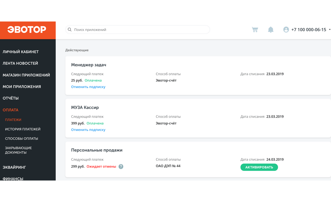Click the '25 руб.' payment amount
This screenshot has width=331, height=202.
77,81
